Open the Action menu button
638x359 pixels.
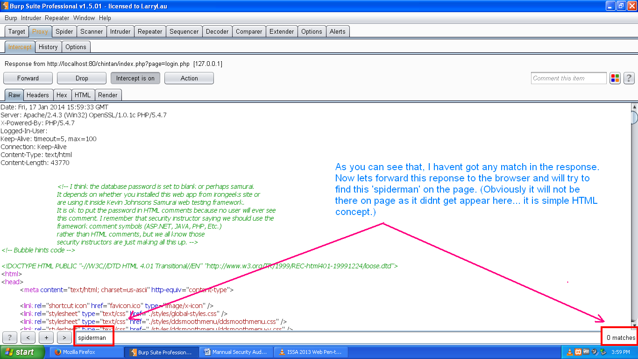coord(189,78)
